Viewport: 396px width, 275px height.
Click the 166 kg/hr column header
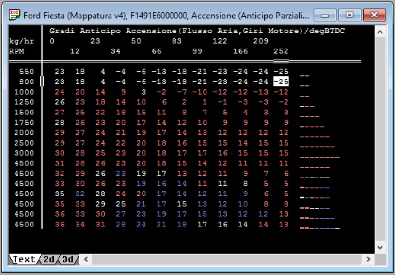tap(240, 51)
